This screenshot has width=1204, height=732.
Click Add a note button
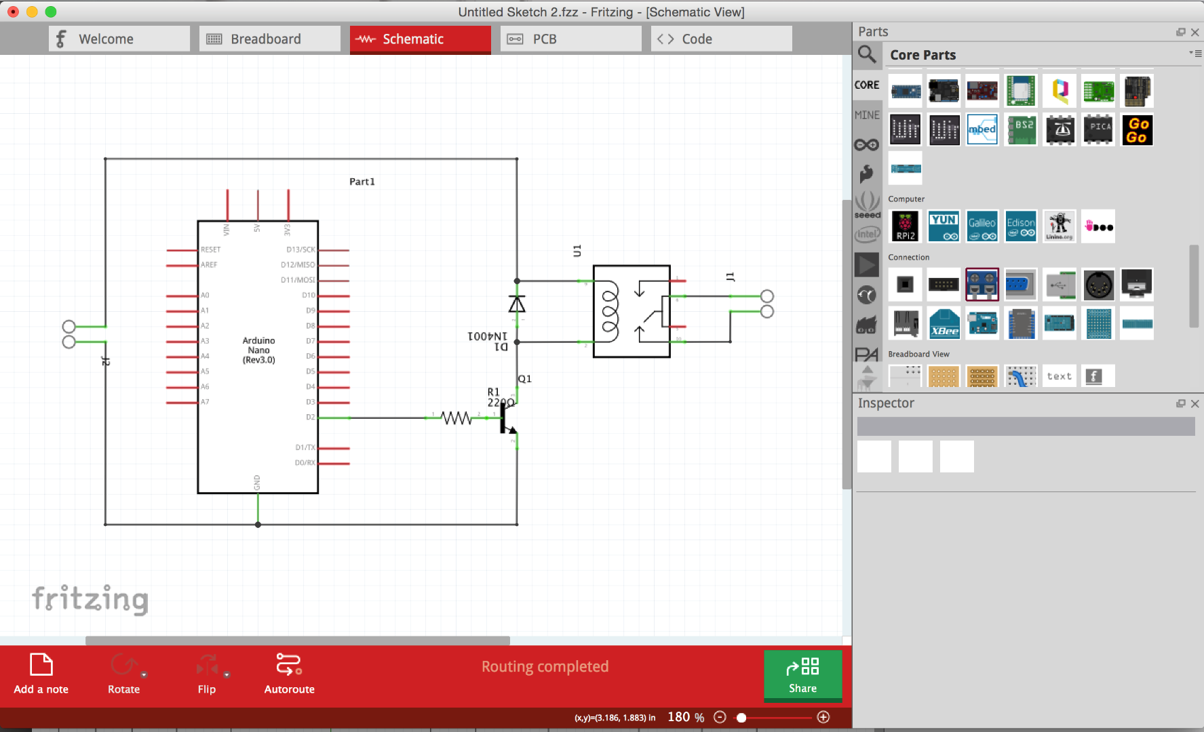point(41,674)
